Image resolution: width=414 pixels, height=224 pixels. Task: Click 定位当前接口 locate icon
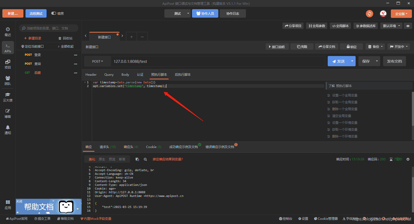click(32, 46)
